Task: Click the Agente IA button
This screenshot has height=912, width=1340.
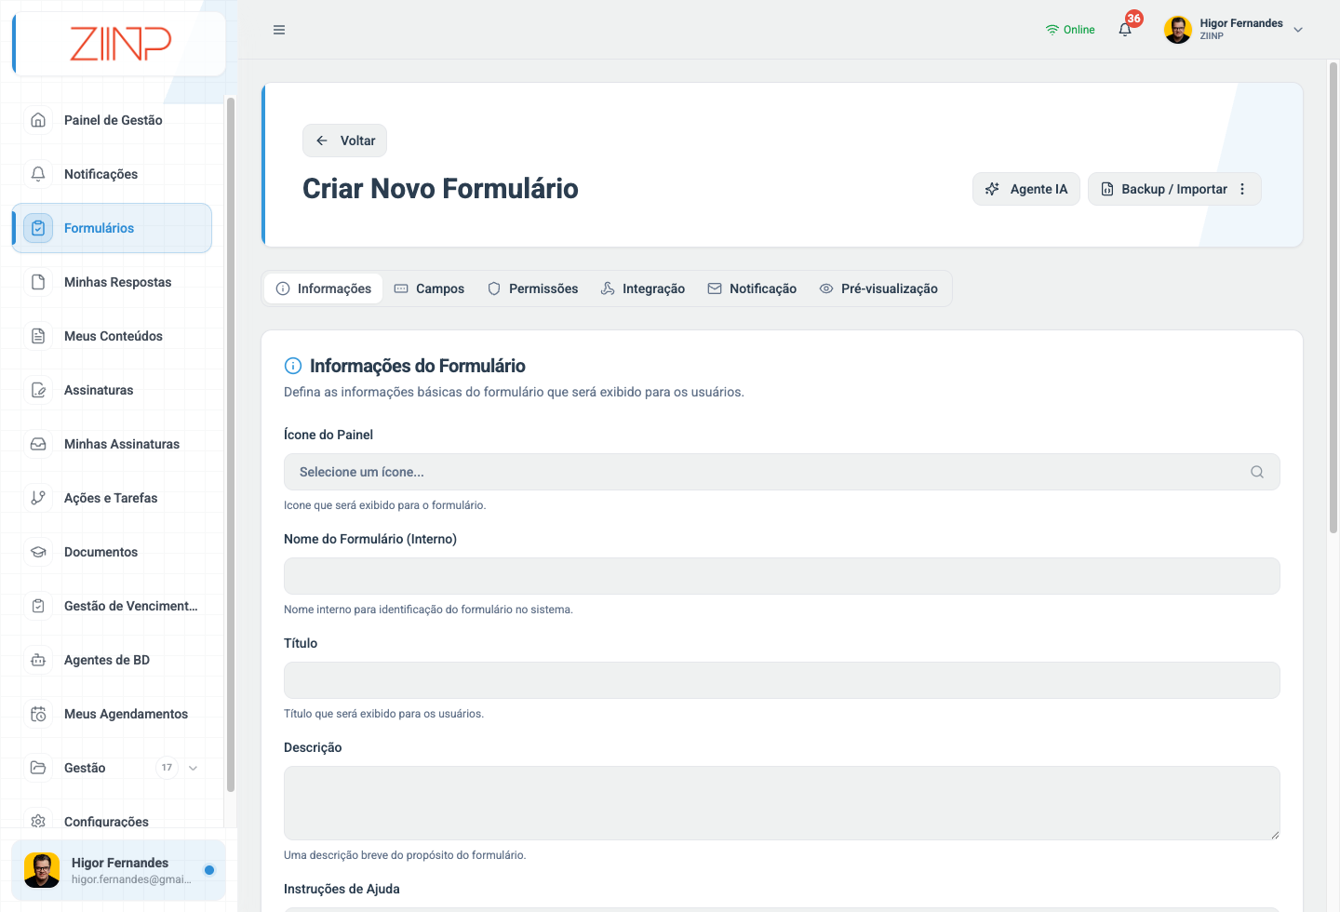Action: (1026, 189)
